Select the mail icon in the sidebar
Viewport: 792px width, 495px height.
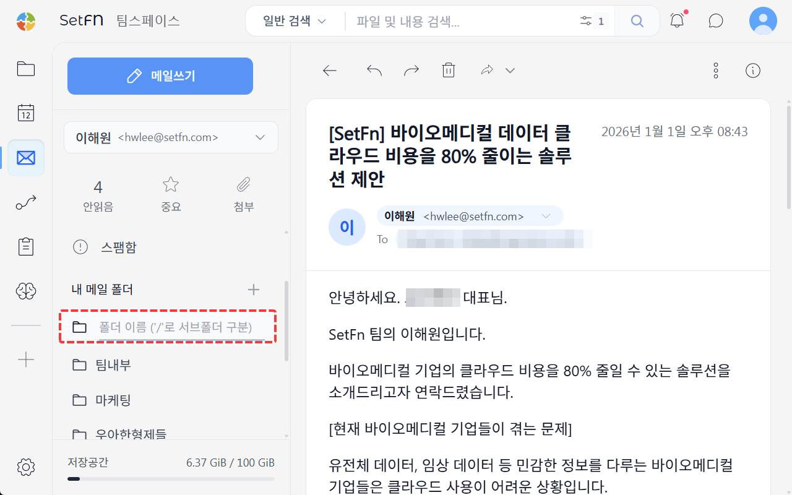[x=26, y=158]
